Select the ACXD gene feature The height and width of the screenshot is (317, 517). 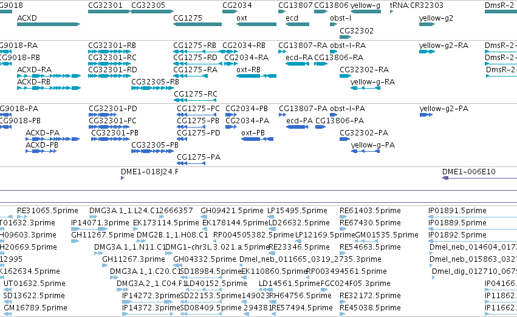click(x=49, y=24)
